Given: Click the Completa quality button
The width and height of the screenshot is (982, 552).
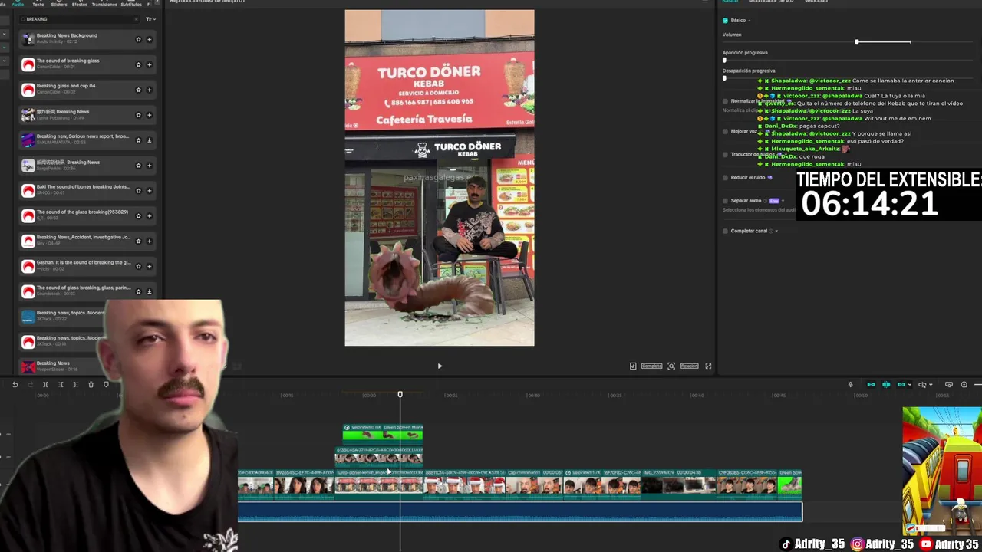Looking at the screenshot, I should coord(651,366).
